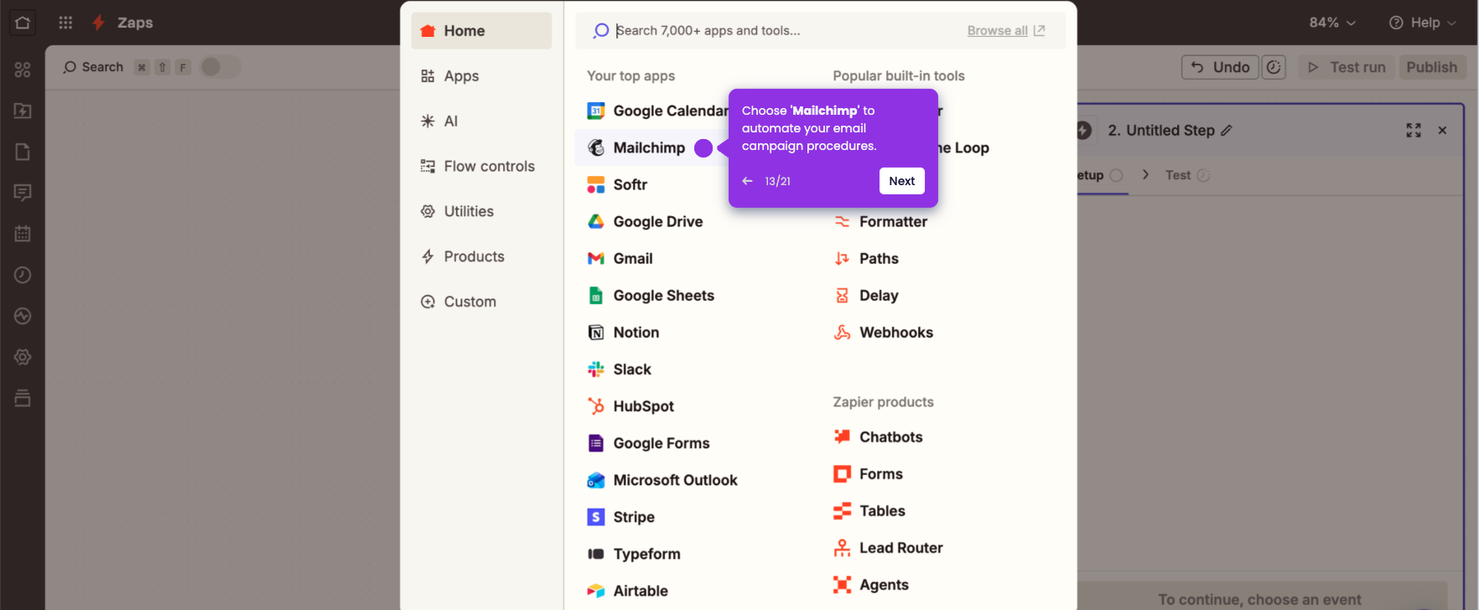Go back with the tooltip arrow

747,181
